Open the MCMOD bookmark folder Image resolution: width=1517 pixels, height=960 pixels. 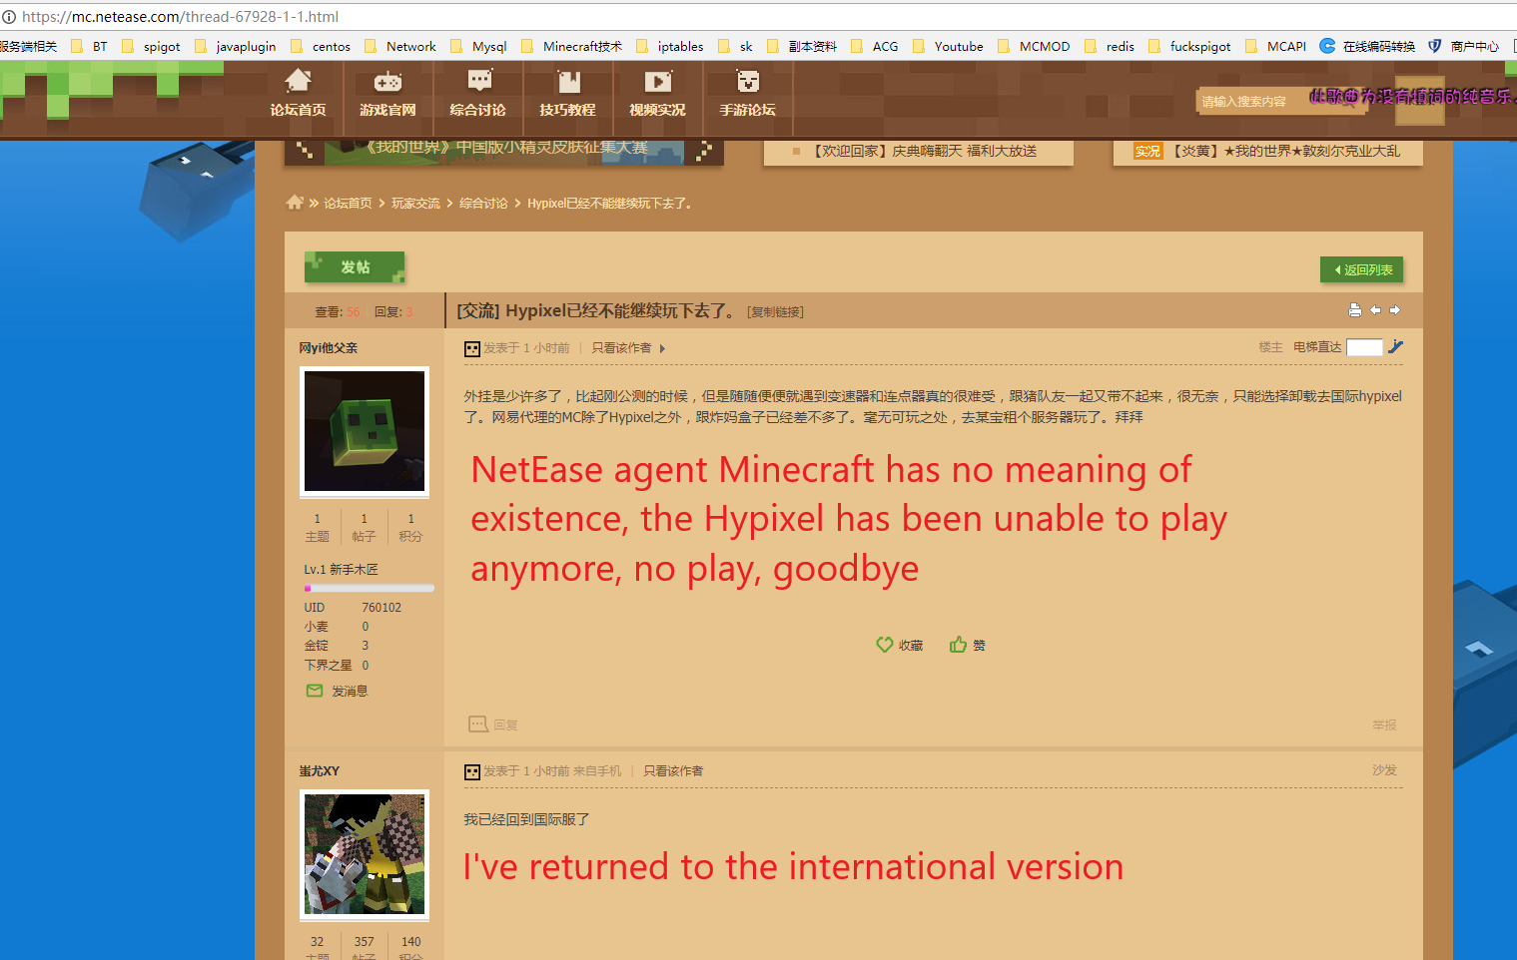click(1034, 46)
